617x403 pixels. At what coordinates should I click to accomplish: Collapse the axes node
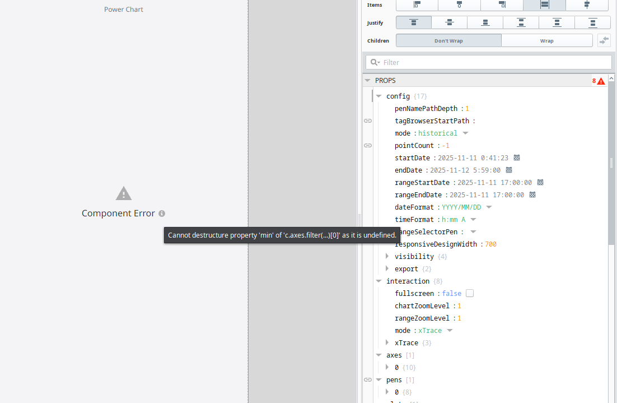pyautogui.click(x=378, y=355)
